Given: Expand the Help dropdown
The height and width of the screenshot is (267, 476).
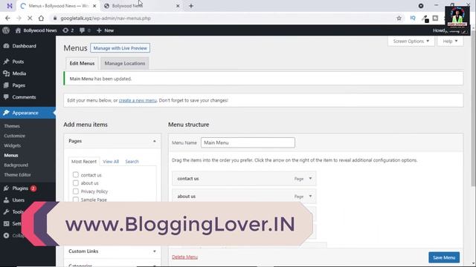Looking at the screenshot, I should tap(450, 42).
